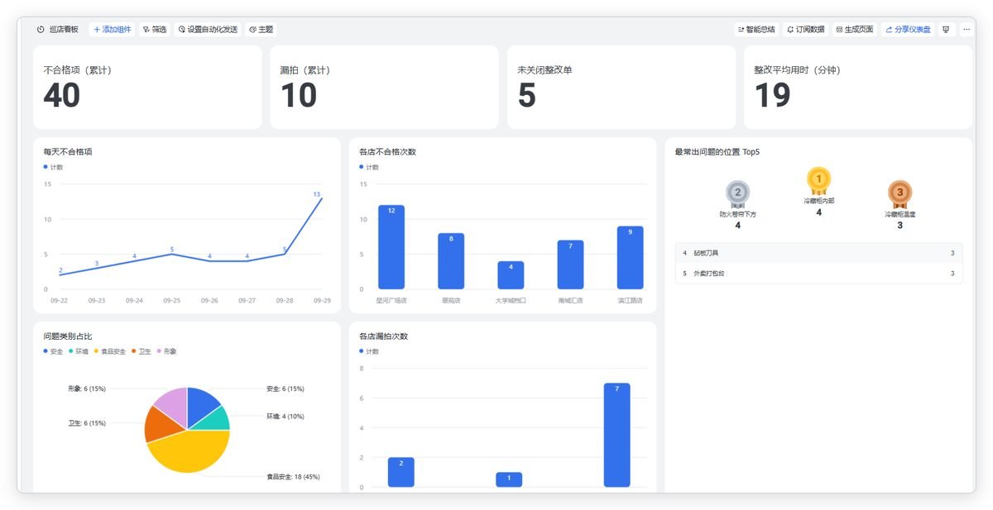This screenshot has height=510, width=993.
Task: Click the bar with value 12
Action: 391,247
